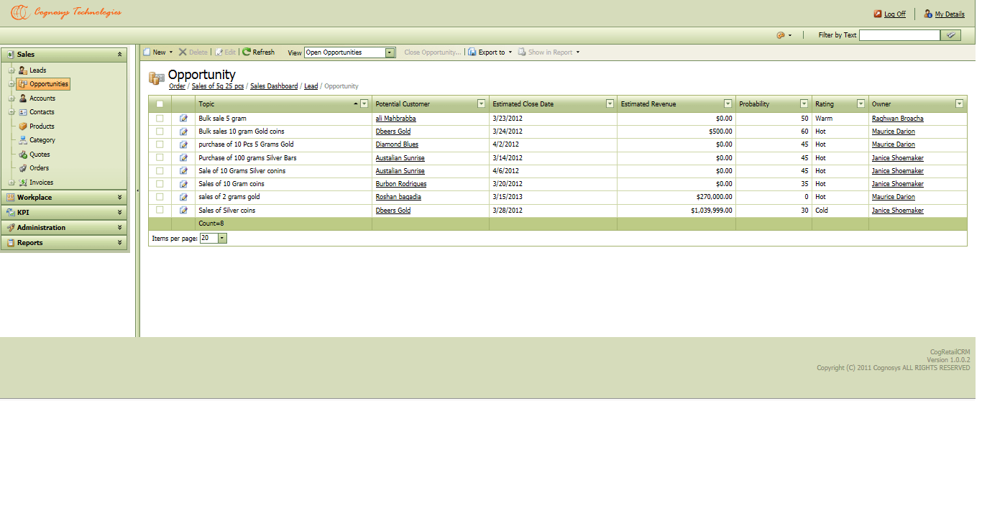Expand the Reports panel in sidebar

click(x=64, y=243)
